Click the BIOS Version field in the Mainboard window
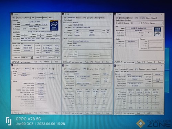Image resolution: width=172 pixels, height=129 pixels. (92, 43)
